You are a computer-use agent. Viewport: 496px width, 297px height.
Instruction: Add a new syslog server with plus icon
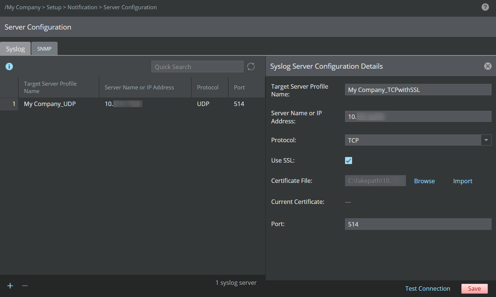[10, 286]
